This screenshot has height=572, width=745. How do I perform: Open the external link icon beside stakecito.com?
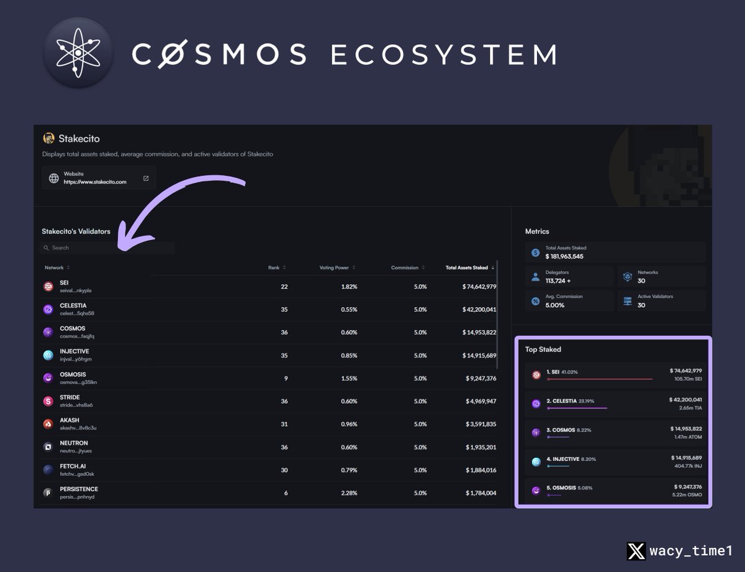point(146,178)
